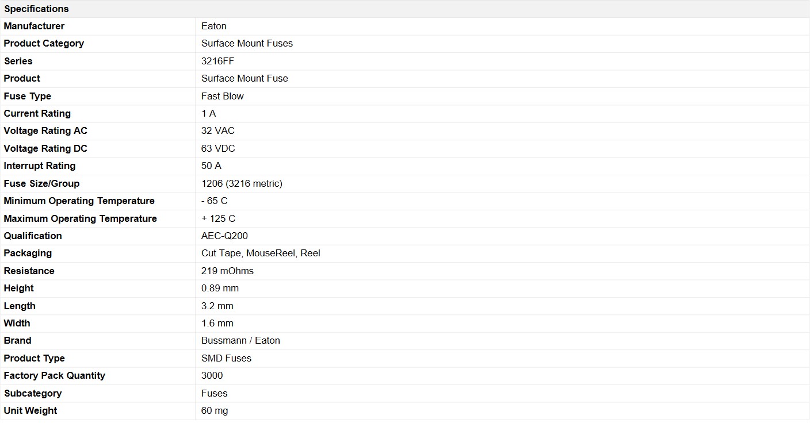The height and width of the screenshot is (423, 810).
Task: Select the Current Rating label
Action: [x=37, y=113]
